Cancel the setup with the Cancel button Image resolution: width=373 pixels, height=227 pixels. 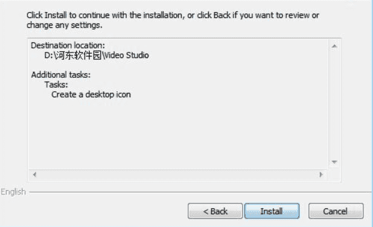click(x=336, y=211)
